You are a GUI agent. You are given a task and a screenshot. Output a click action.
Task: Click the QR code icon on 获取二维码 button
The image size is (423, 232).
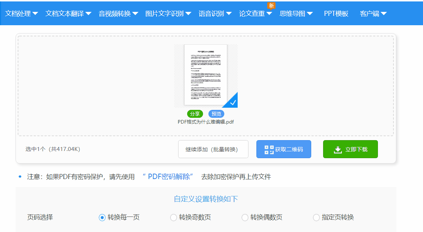point(269,149)
